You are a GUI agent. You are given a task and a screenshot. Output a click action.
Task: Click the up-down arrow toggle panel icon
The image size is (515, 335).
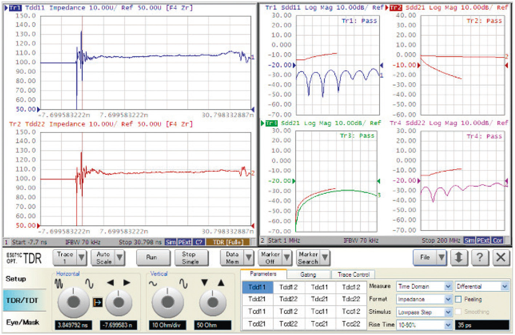tap(459, 257)
